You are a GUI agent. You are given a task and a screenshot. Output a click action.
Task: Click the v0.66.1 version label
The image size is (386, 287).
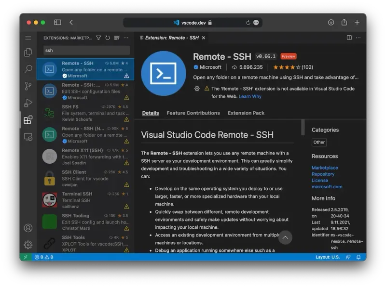click(266, 56)
